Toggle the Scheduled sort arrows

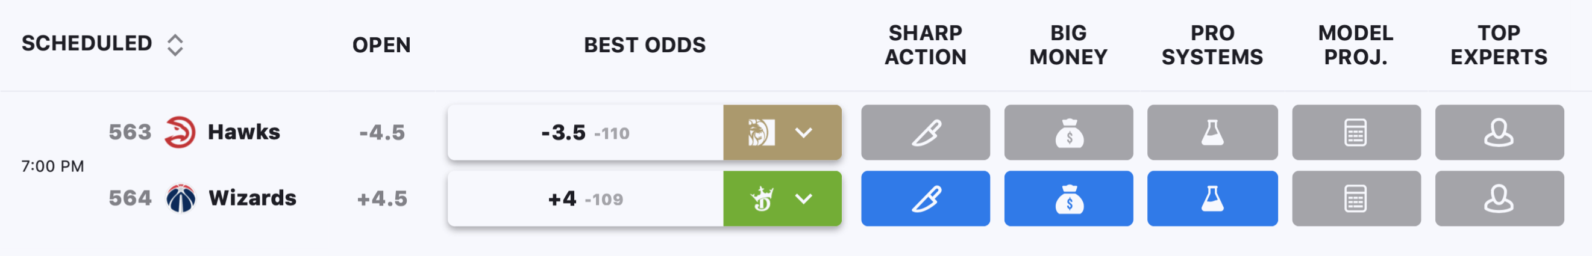[175, 44]
